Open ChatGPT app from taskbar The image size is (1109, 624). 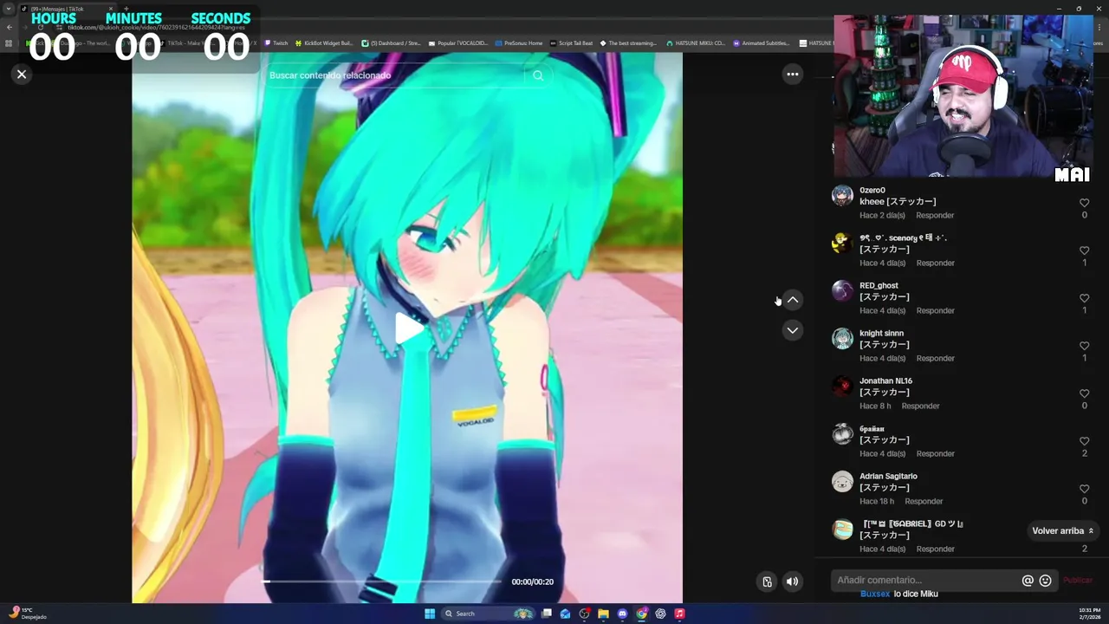pos(660,614)
